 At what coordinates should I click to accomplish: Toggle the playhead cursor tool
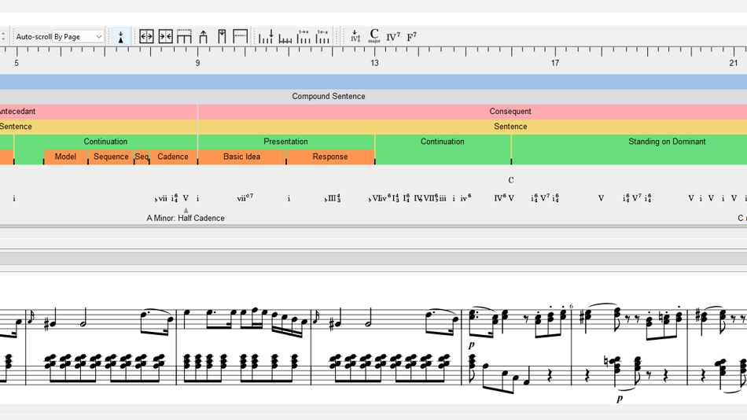point(120,37)
